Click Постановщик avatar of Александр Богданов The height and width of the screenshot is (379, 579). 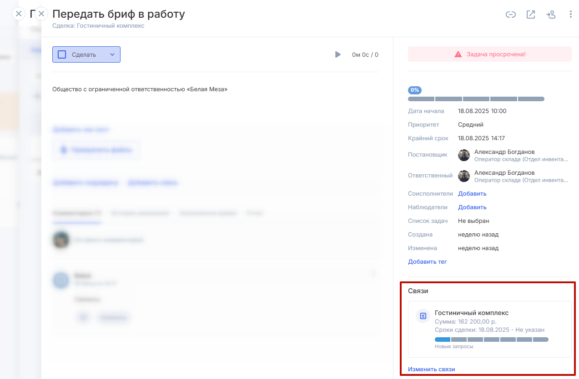pos(464,155)
